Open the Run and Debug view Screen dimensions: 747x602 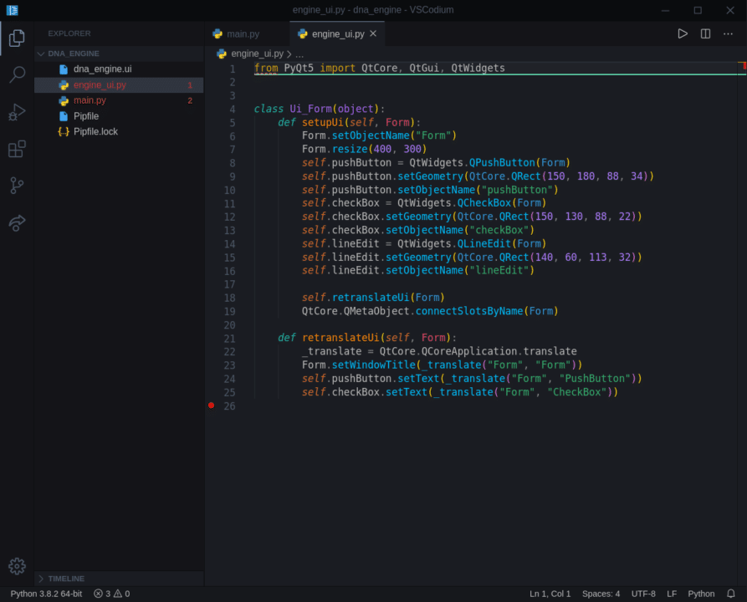(x=17, y=112)
